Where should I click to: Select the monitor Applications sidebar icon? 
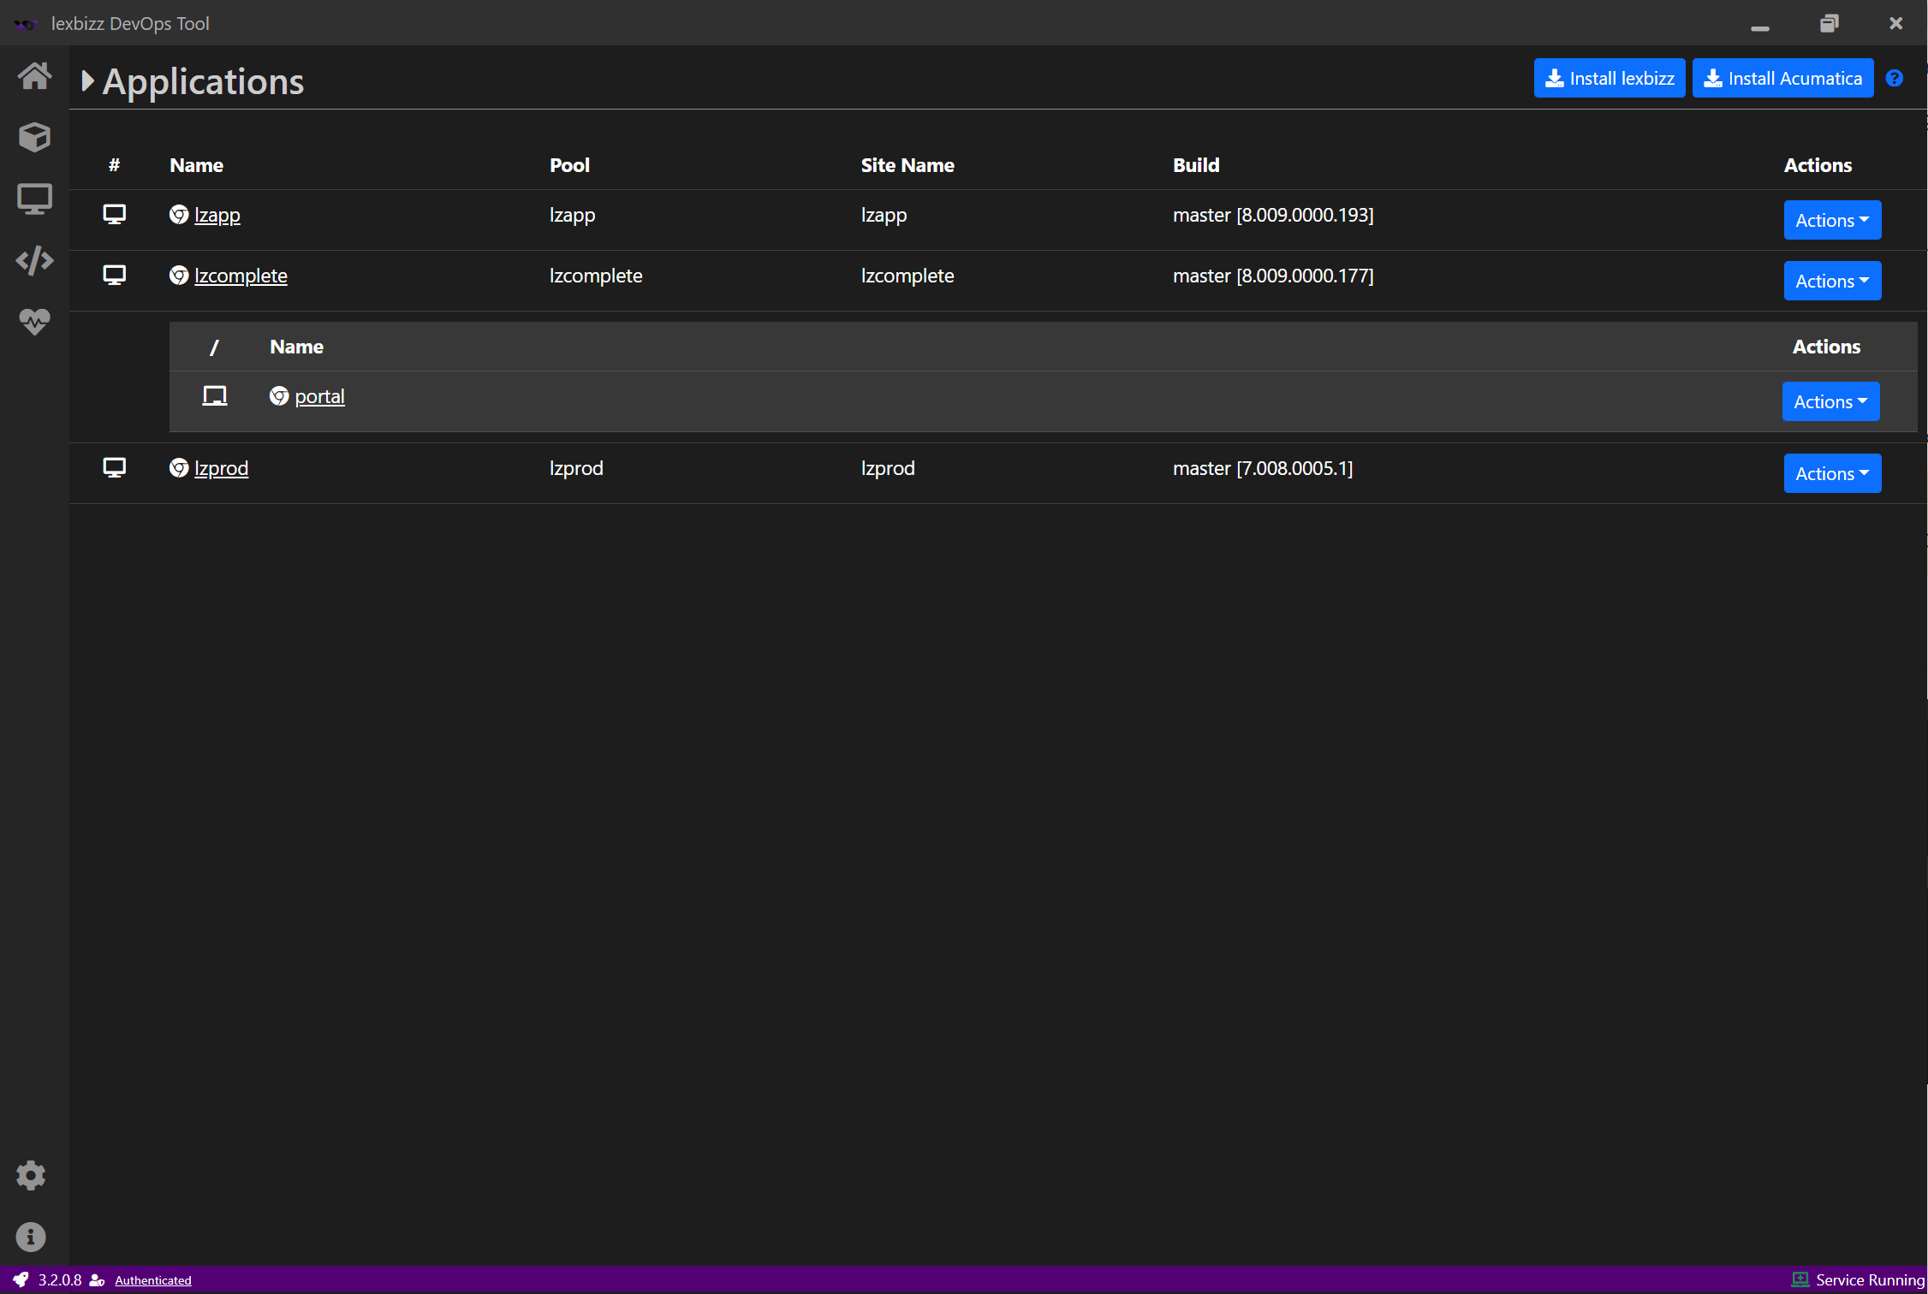coord(34,199)
